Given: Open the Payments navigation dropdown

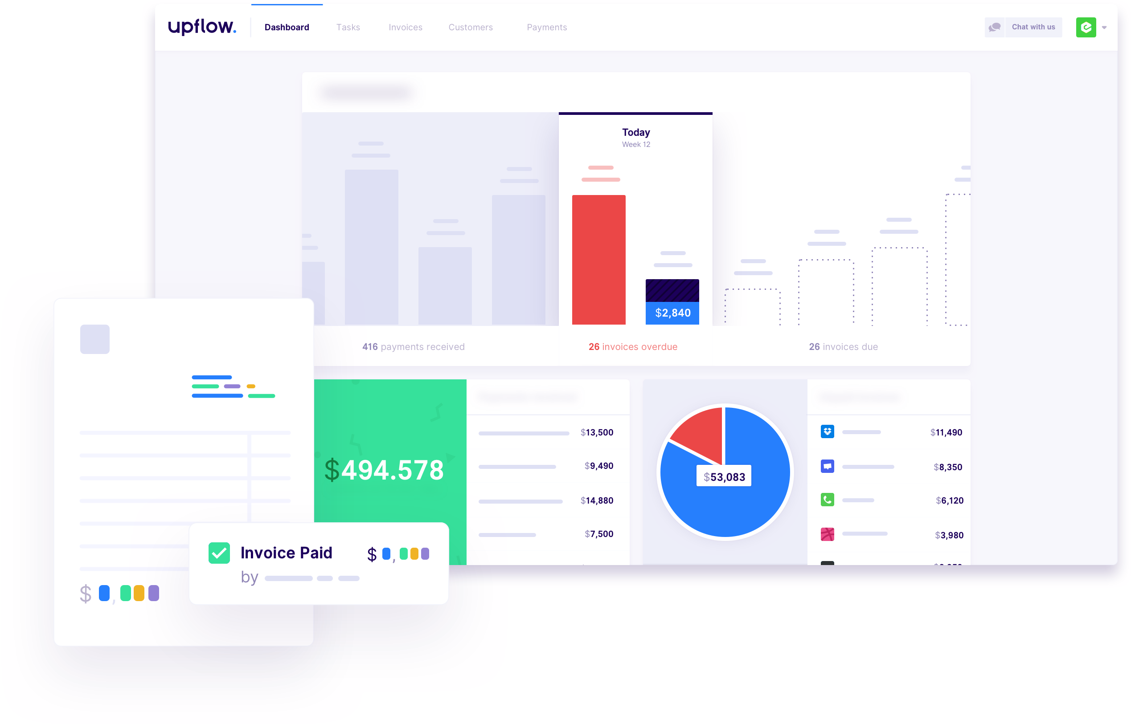Looking at the screenshot, I should coord(546,26).
